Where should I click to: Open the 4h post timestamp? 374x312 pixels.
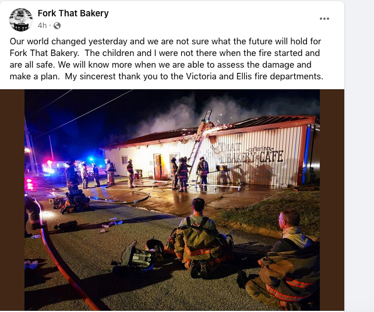coord(42,25)
